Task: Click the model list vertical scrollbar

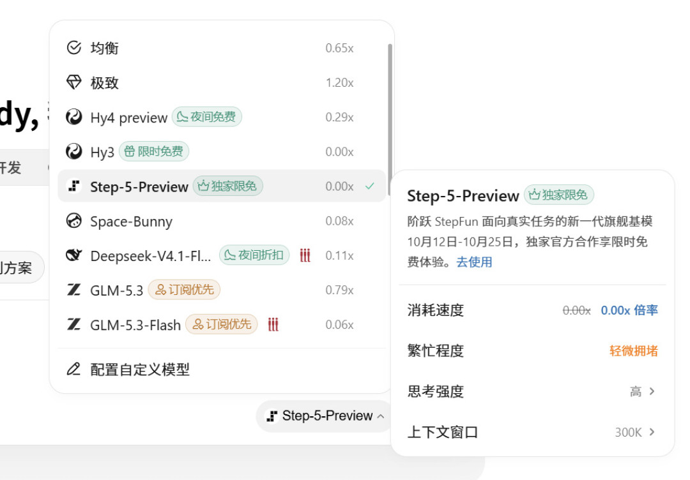Action: coord(390,119)
